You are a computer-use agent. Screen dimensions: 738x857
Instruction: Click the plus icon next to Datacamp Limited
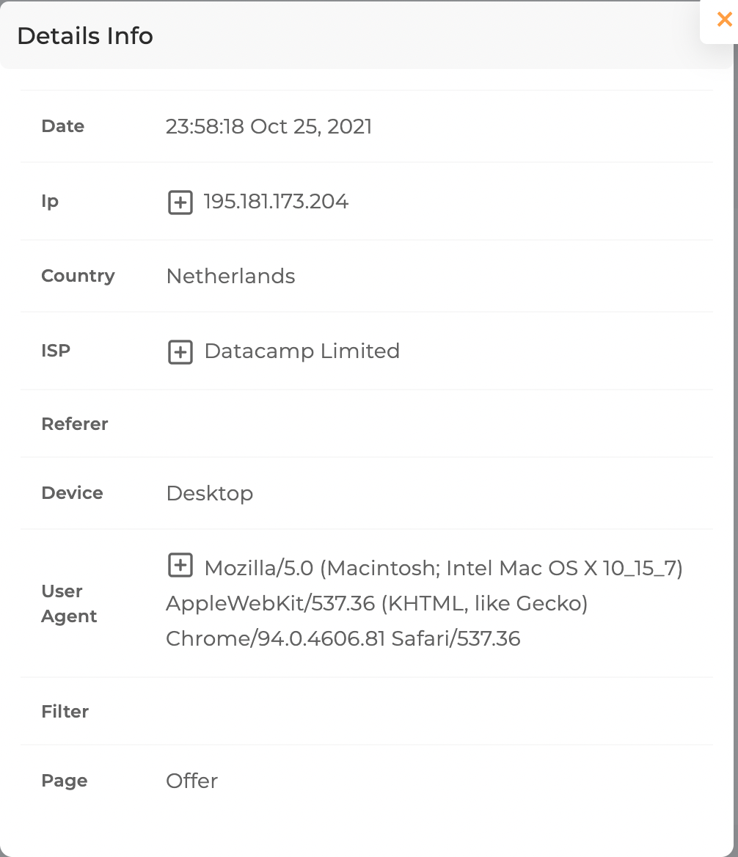point(180,352)
